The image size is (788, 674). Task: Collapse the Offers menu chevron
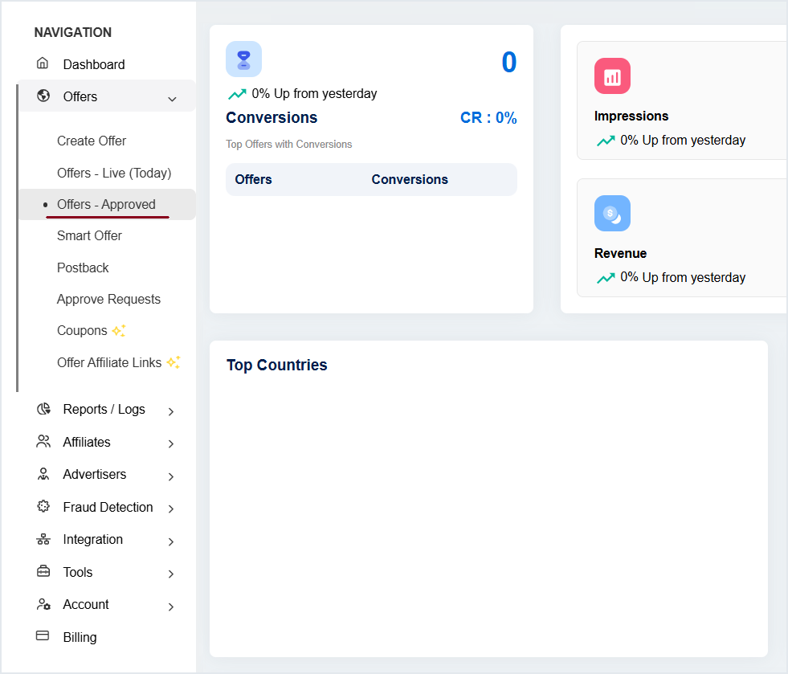172,99
